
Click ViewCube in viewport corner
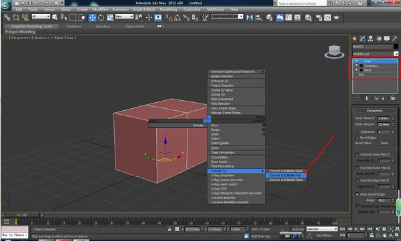(x=334, y=51)
